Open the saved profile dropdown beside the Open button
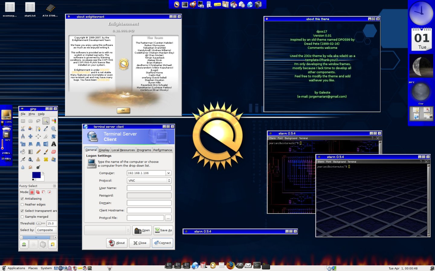 tap(107, 230)
